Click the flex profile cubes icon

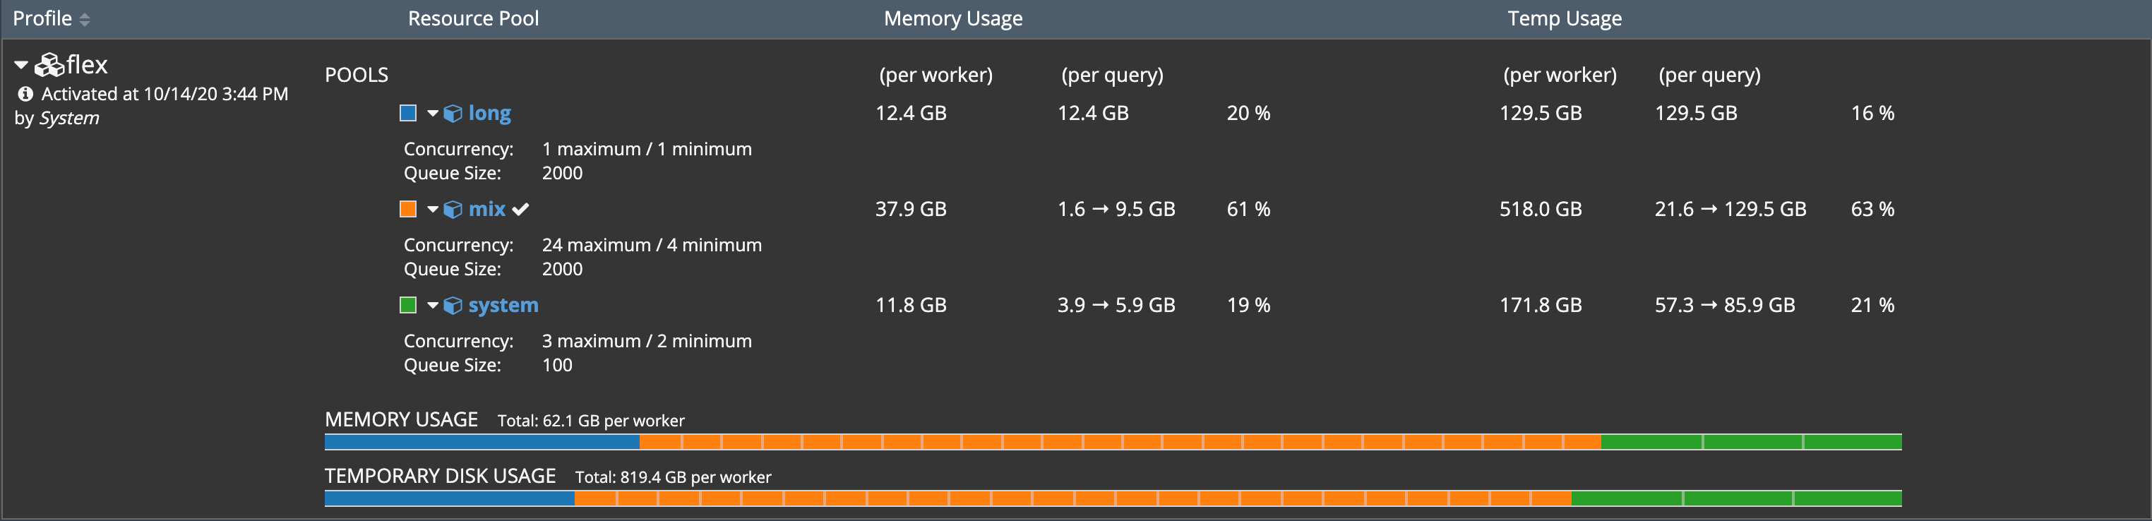(x=49, y=65)
